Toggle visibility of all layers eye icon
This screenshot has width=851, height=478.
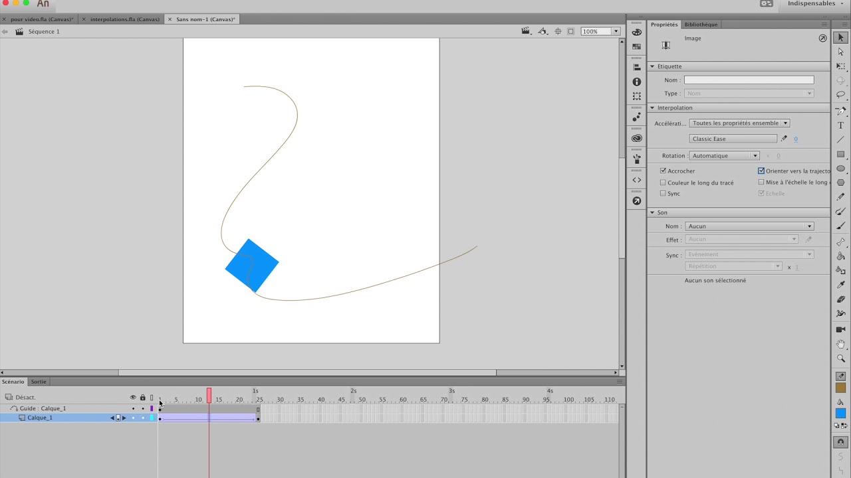click(x=133, y=398)
